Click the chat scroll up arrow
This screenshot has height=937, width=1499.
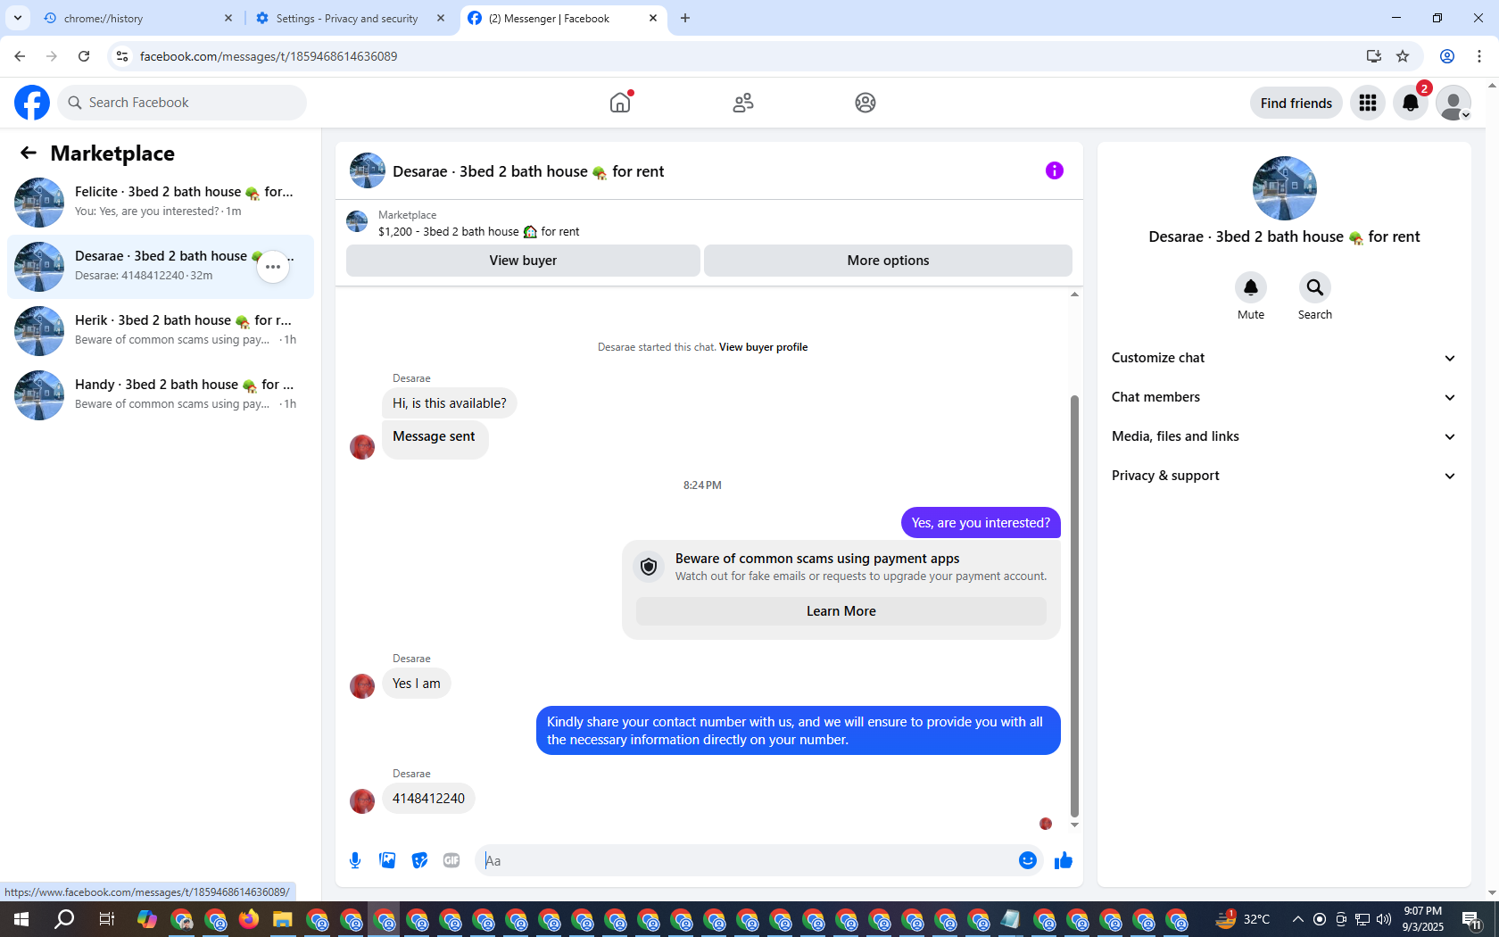click(1074, 294)
